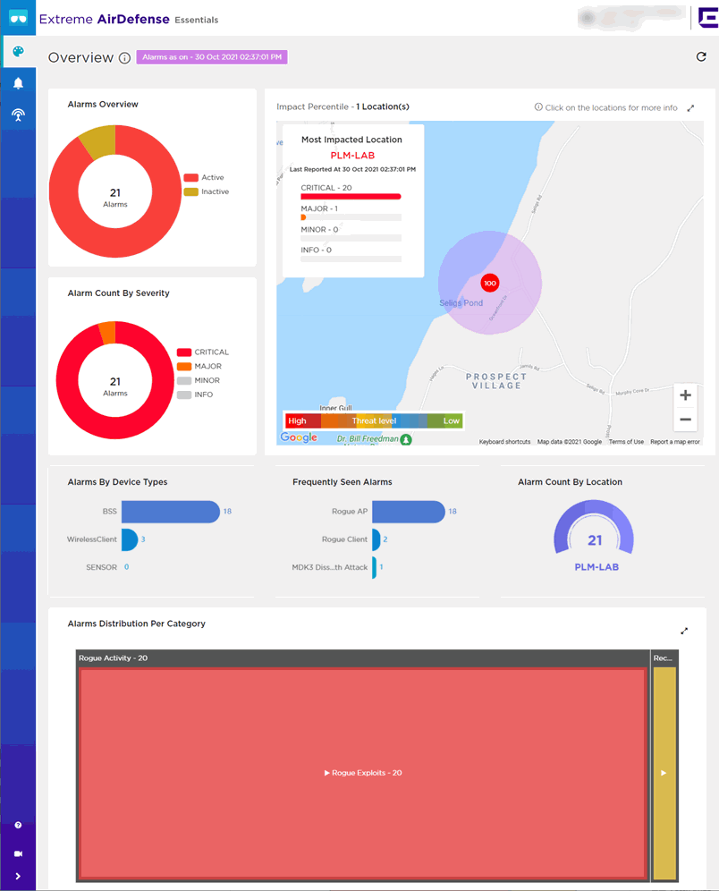This screenshot has width=719, height=891.
Task: Click the AirDefense logo icon
Action: pyautogui.click(x=19, y=18)
